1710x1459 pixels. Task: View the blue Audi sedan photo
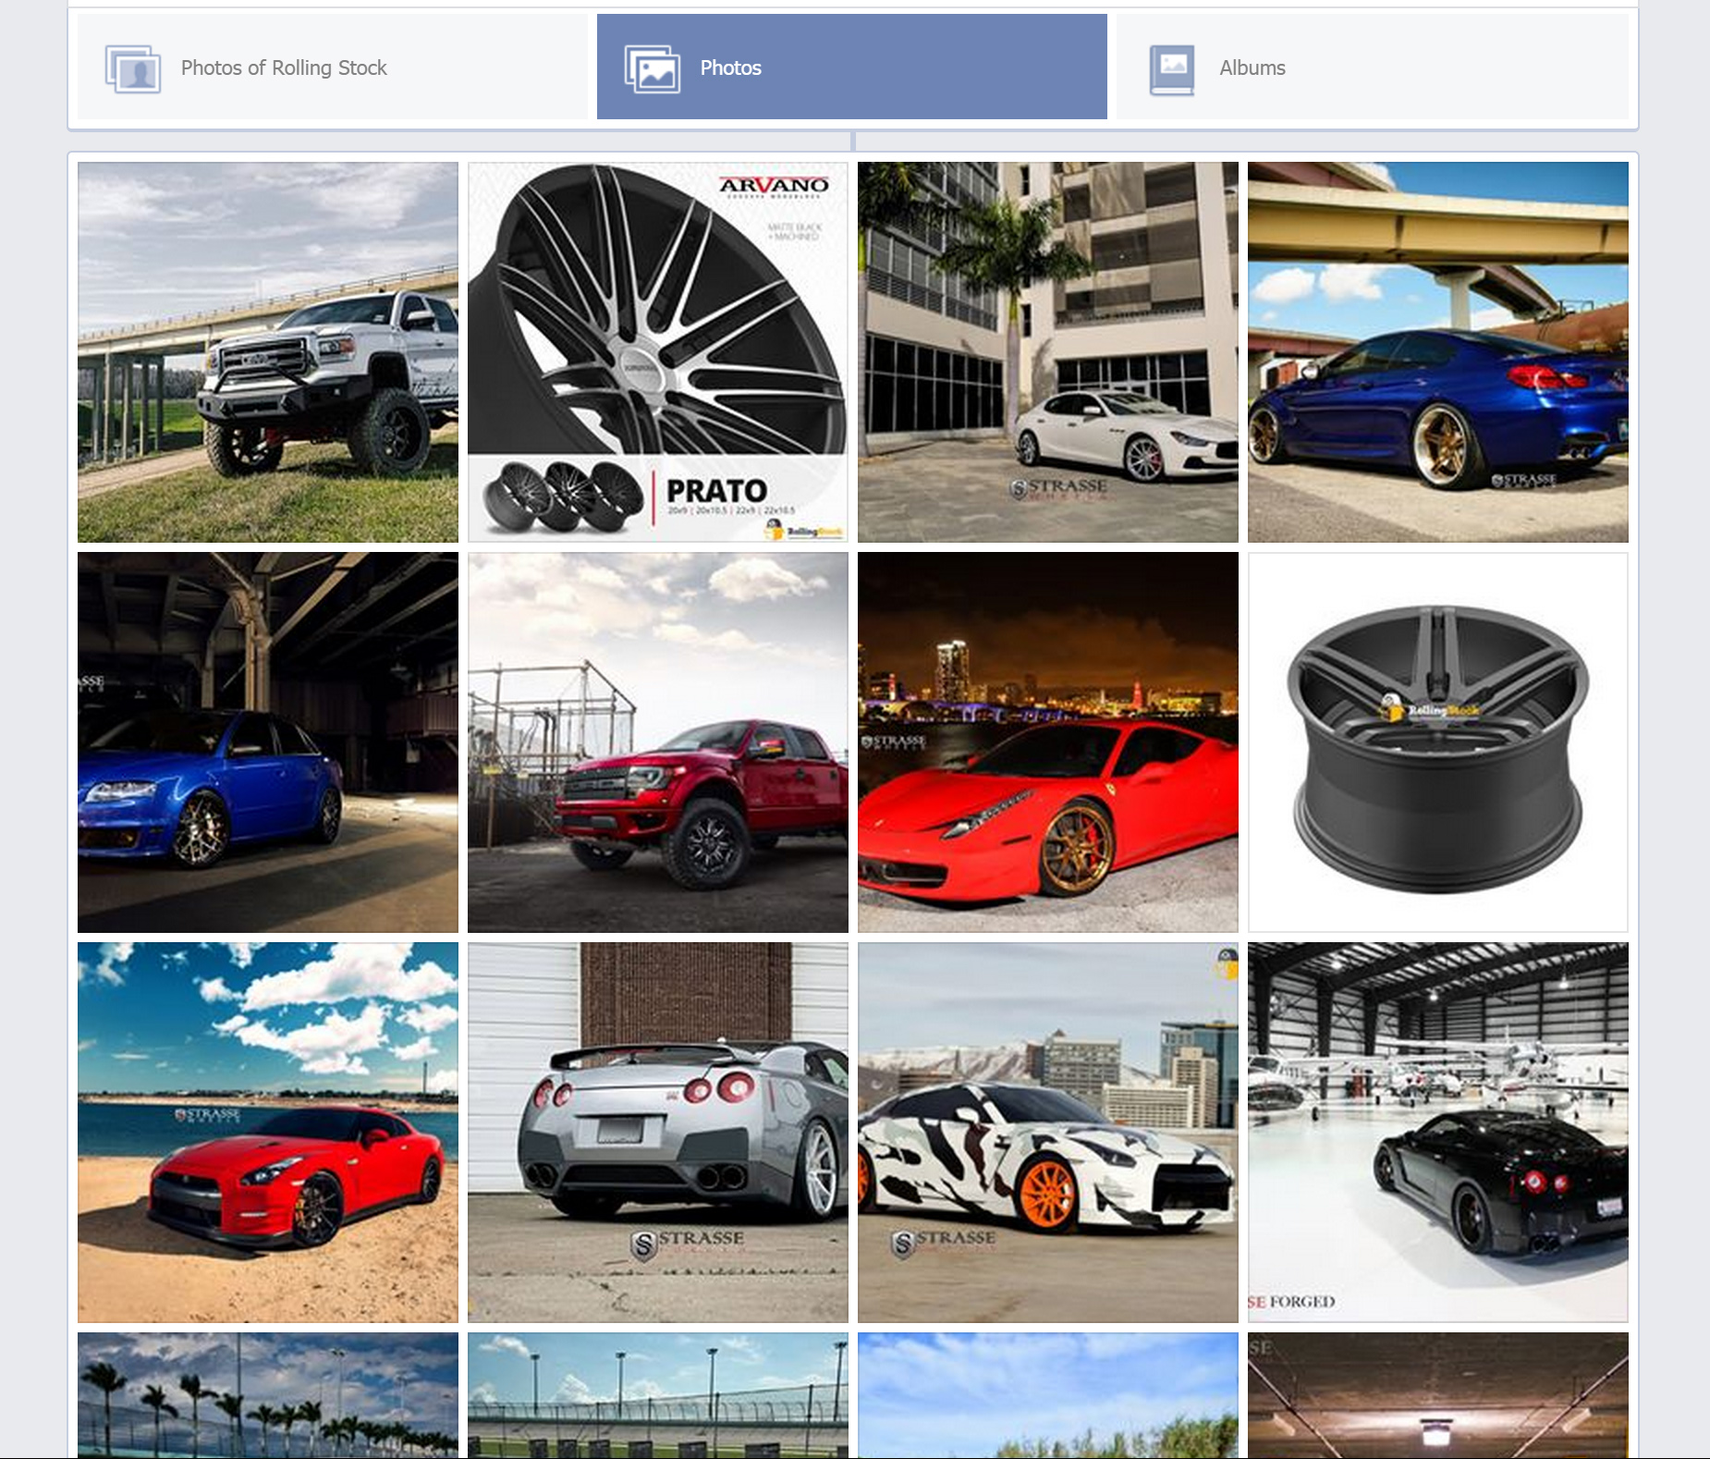point(268,742)
